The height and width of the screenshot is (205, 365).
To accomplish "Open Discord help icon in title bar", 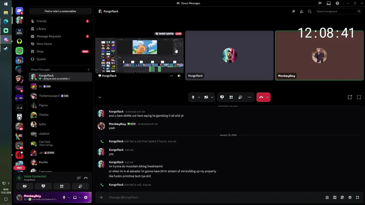I will [338, 3].
